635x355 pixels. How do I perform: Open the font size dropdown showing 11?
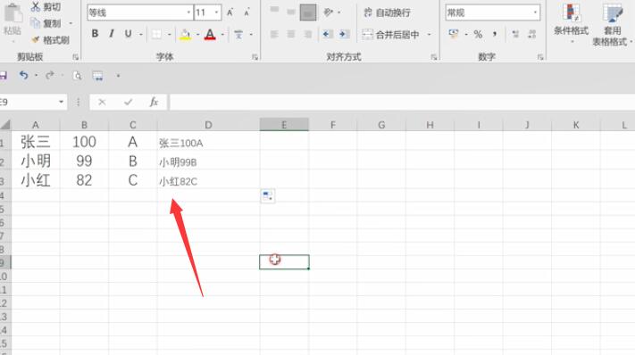(217, 12)
